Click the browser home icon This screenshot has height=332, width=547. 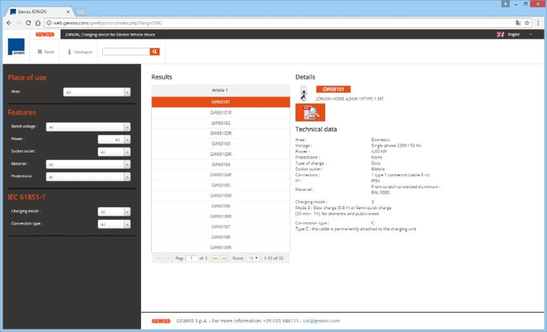tap(38, 23)
